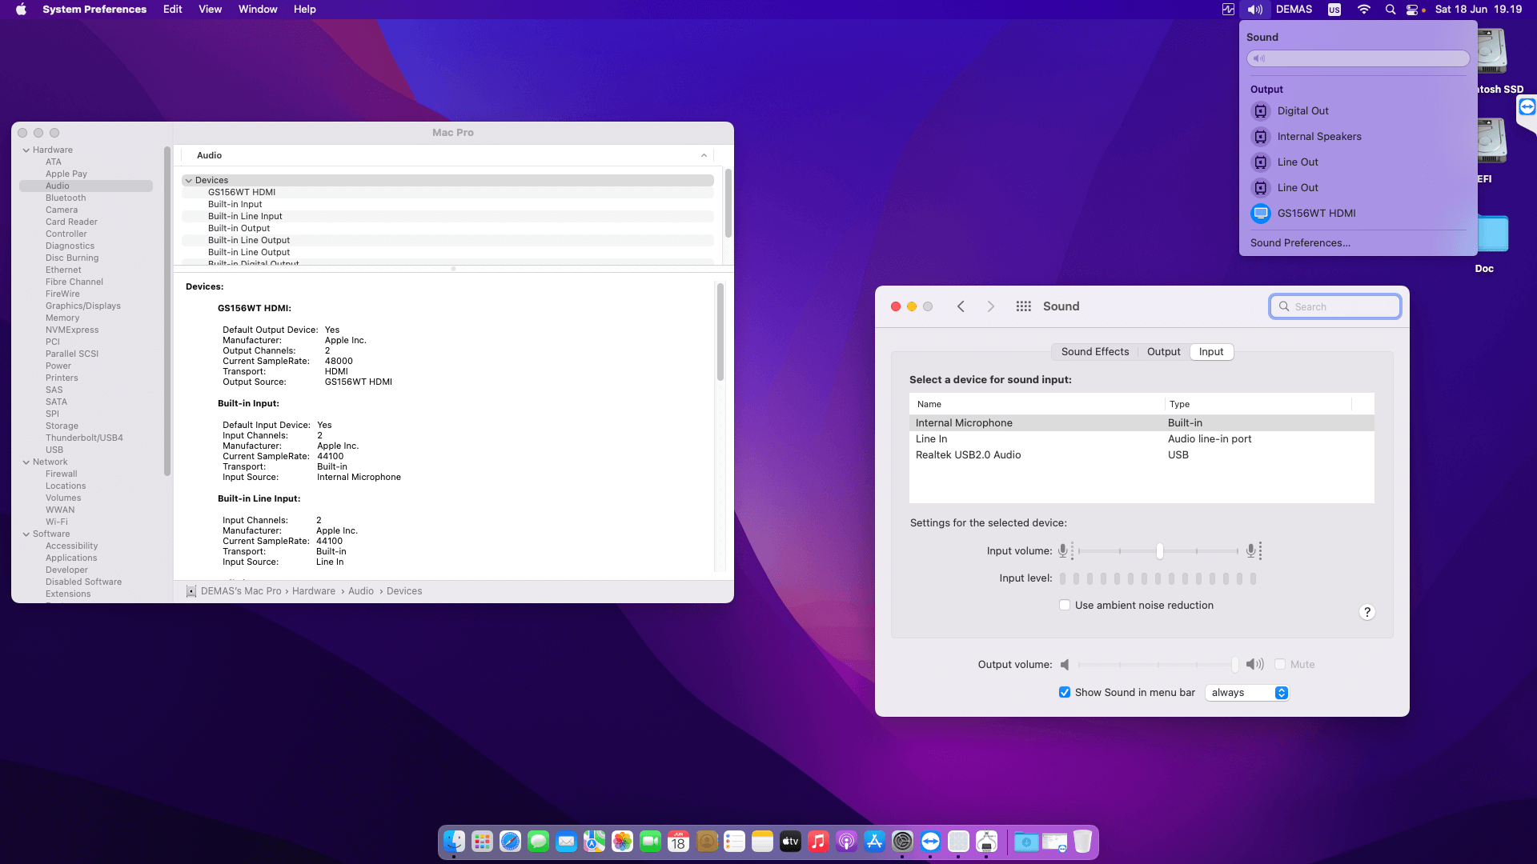The height and width of the screenshot is (864, 1537).
Task: Click the show all preferences grid icon
Action: (x=1023, y=306)
